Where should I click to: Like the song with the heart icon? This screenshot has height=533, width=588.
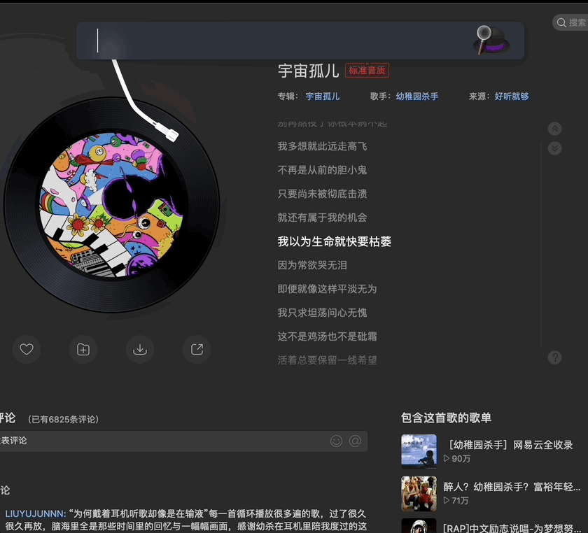tap(27, 349)
